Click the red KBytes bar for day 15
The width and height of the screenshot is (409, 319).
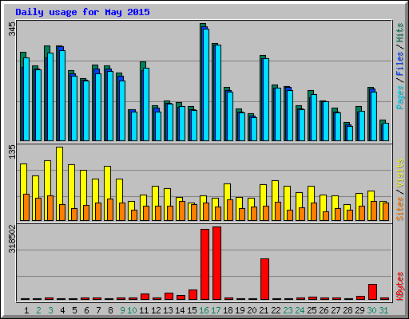coord(193,295)
